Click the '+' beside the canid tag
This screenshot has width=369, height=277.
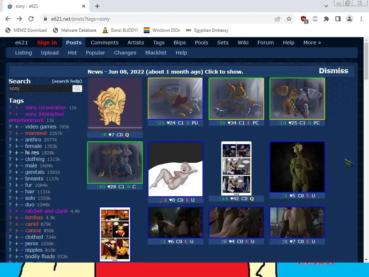point(17,224)
